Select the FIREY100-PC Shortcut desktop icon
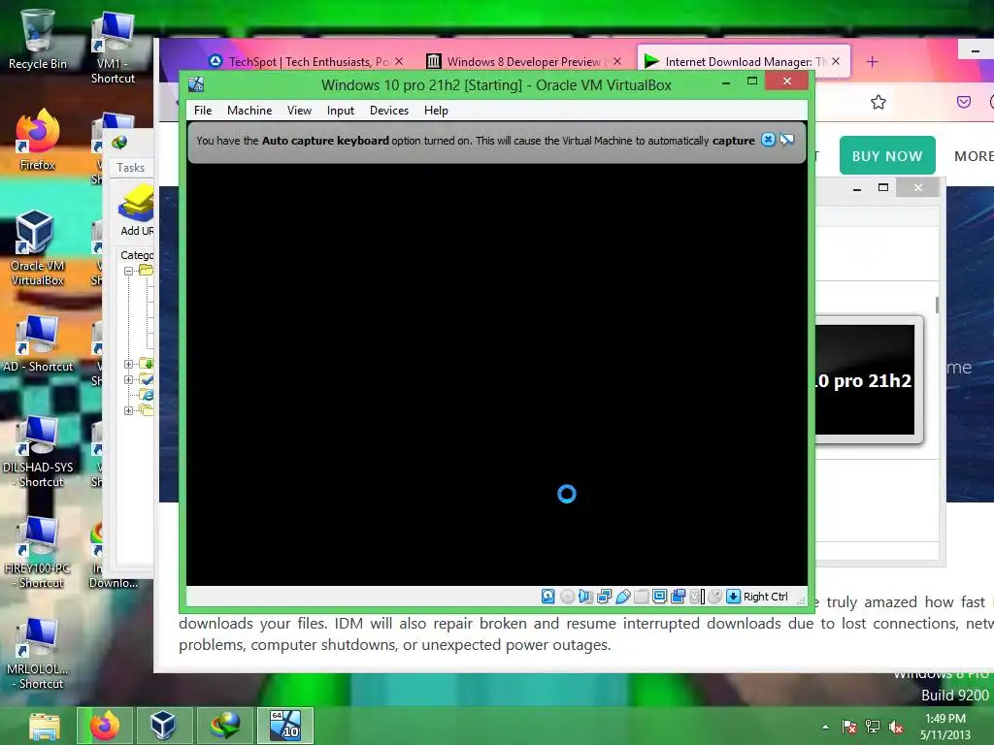994x745 pixels. (38, 553)
